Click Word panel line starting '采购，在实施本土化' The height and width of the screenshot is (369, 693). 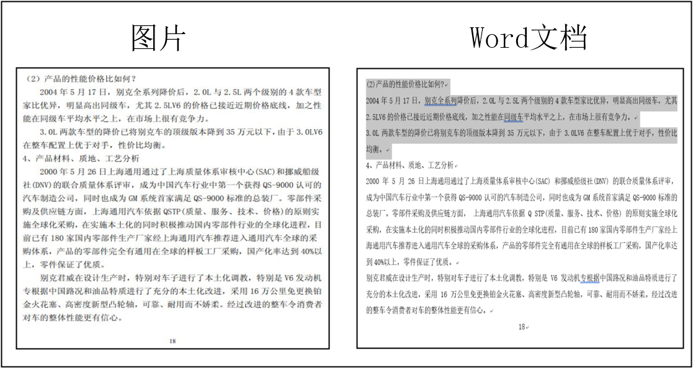click(522, 230)
